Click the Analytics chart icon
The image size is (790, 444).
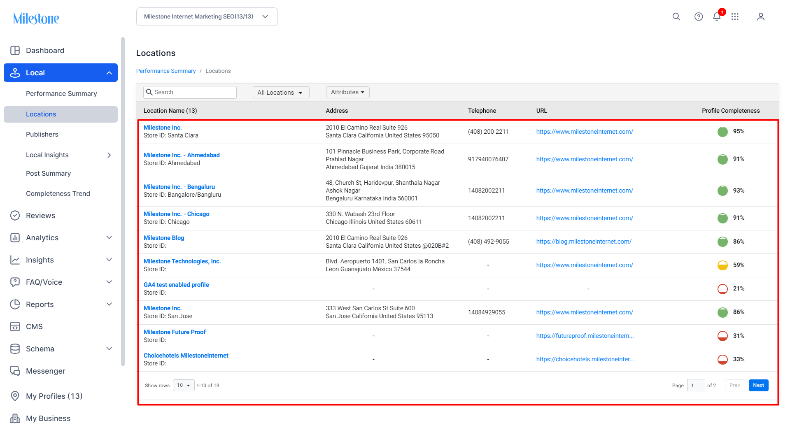pos(15,238)
